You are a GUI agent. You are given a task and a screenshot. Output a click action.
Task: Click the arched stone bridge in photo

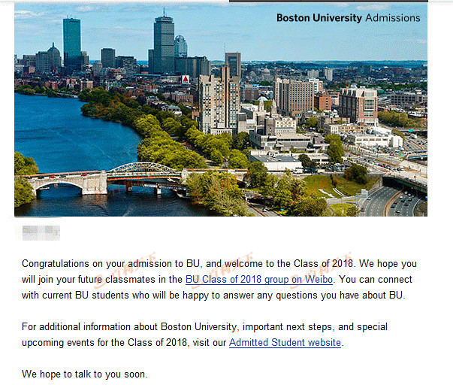68,182
